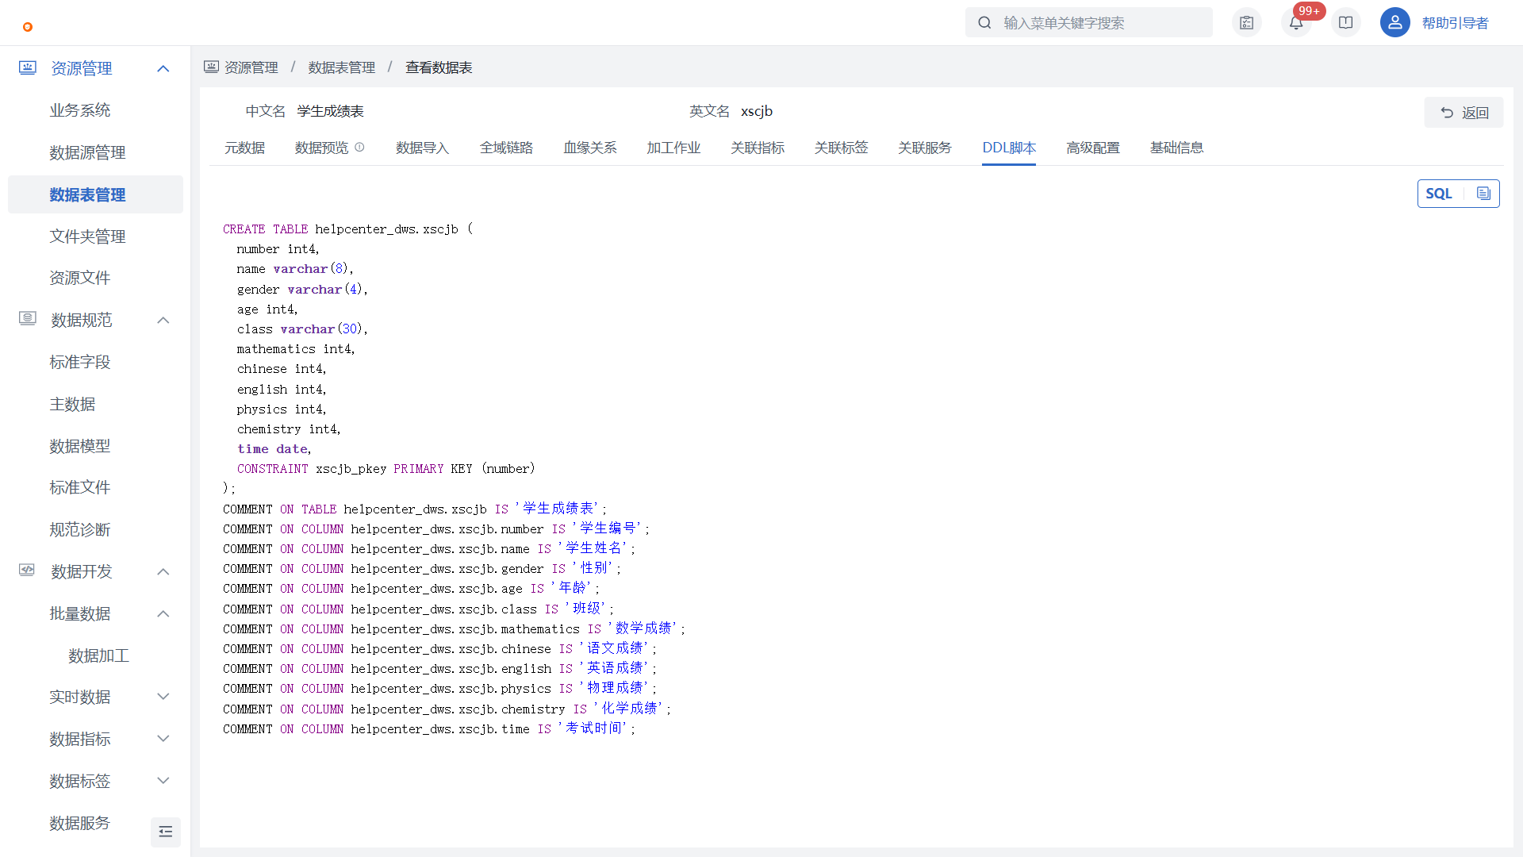Click the 资源管理 monitor icon in sidebar
This screenshot has width=1523, height=857.
point(28,68)
